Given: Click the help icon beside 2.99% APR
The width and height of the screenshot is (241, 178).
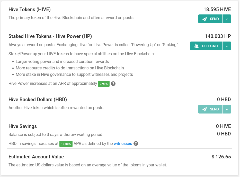Looking at the screenshot, I should [x=113, y=84].
